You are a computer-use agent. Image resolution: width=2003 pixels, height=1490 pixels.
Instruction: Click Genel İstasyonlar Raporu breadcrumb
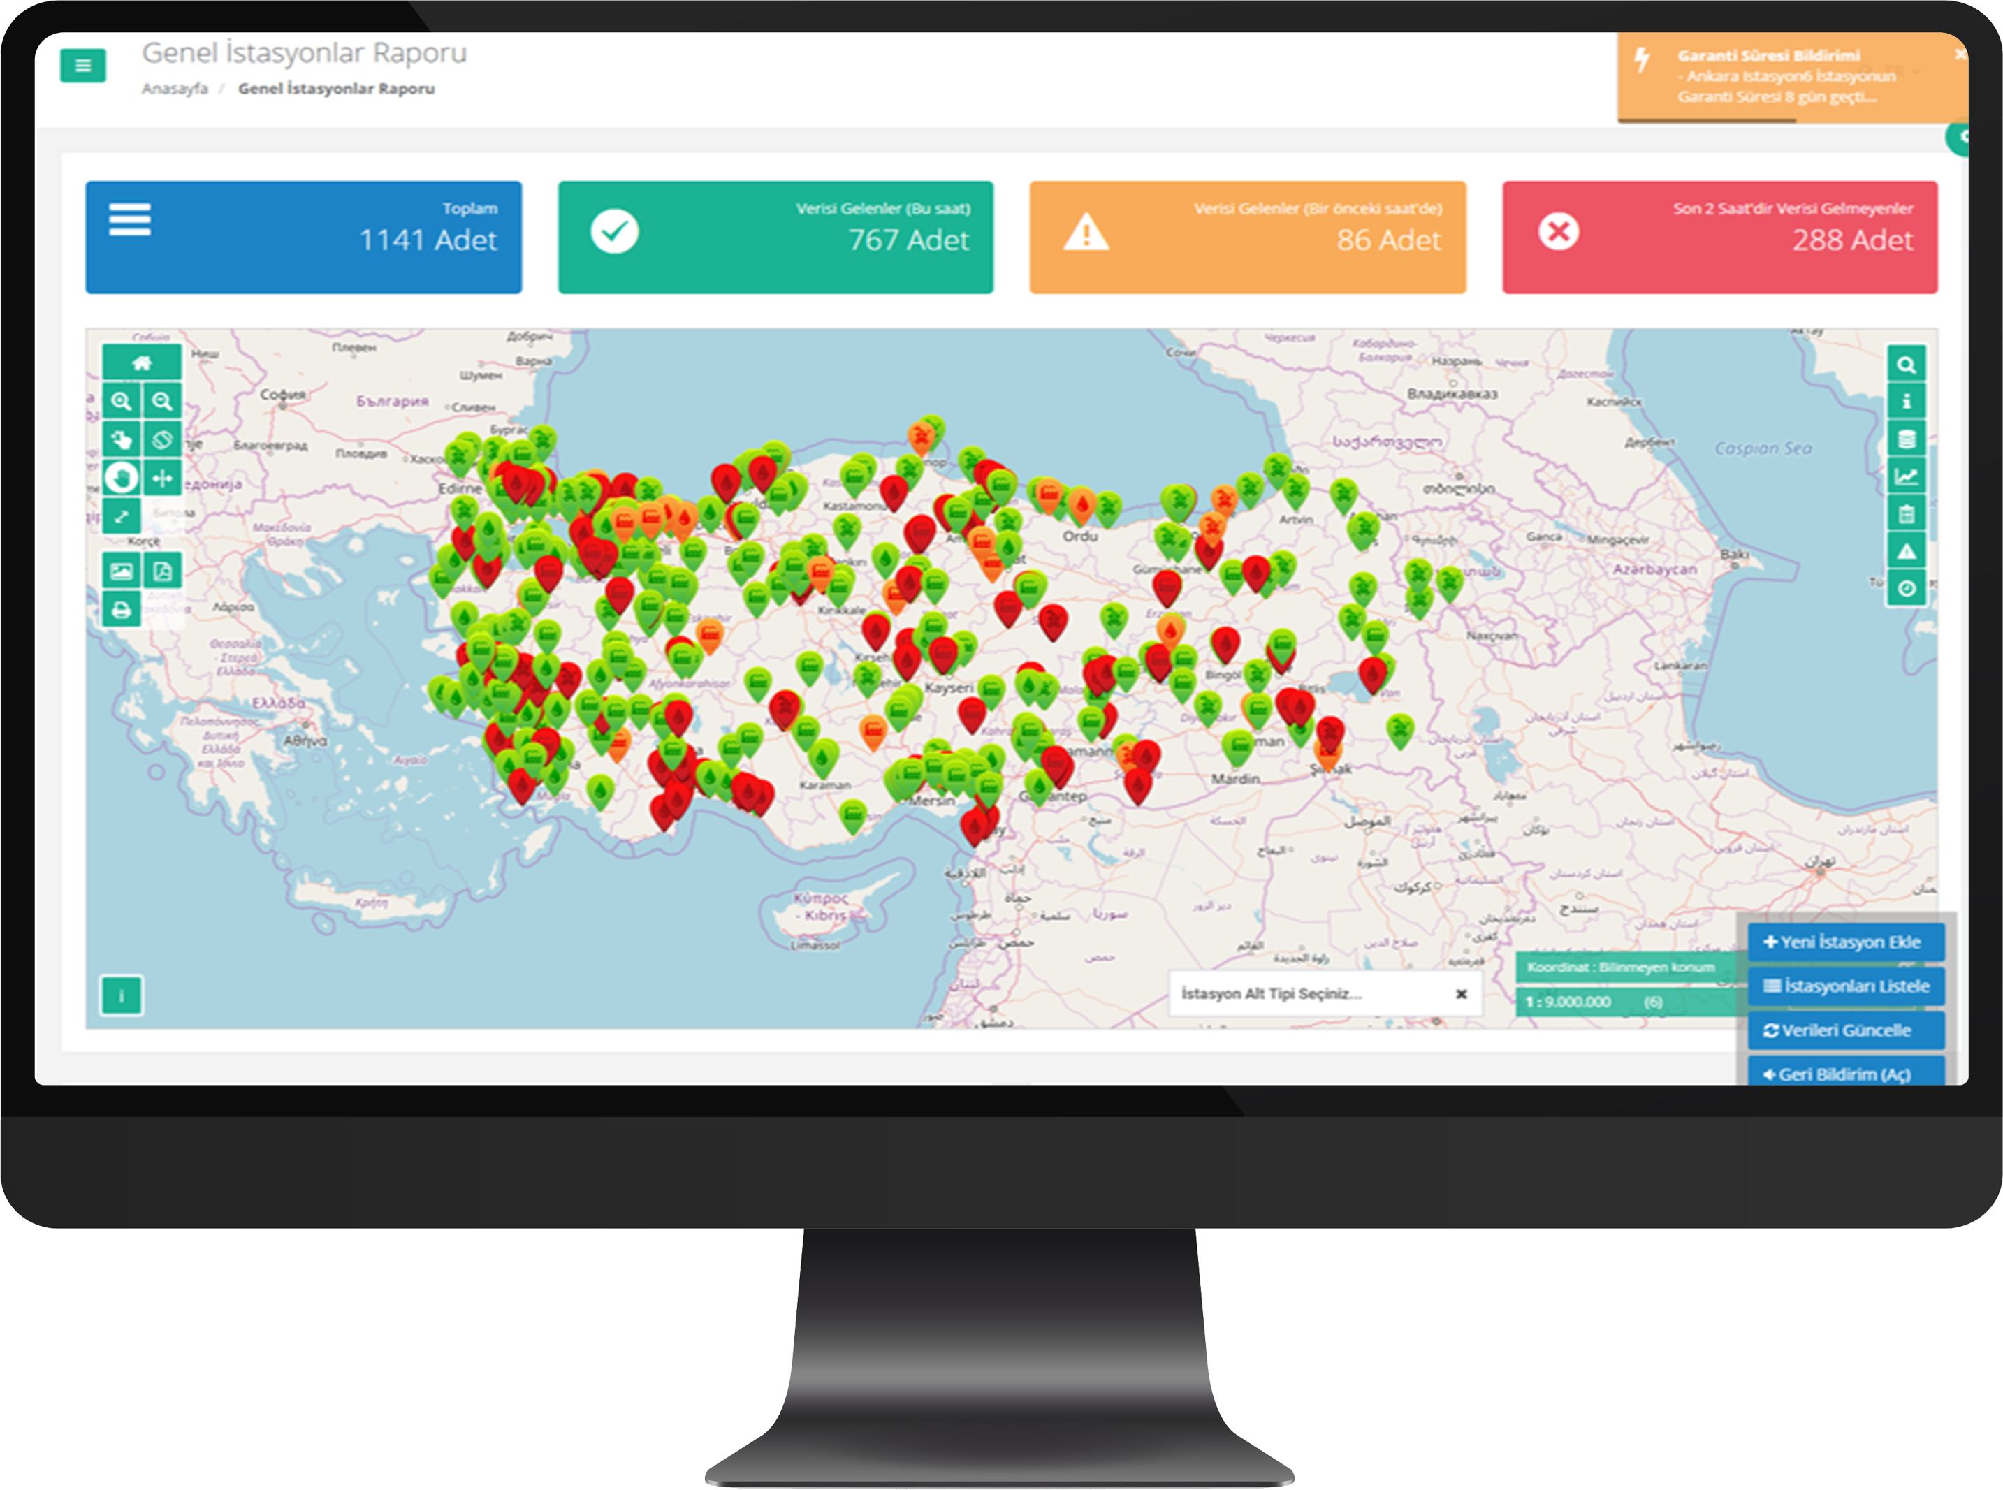(336, 89)
